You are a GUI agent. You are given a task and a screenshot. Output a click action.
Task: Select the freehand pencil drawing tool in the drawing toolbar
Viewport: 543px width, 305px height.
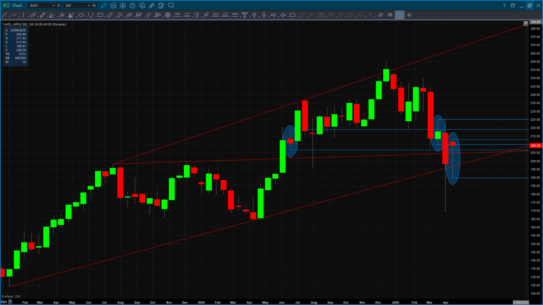tap(43, 15)
